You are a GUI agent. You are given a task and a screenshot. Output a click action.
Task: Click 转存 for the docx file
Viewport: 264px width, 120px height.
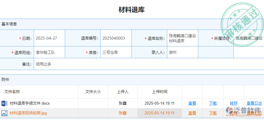tap(234, 103)
